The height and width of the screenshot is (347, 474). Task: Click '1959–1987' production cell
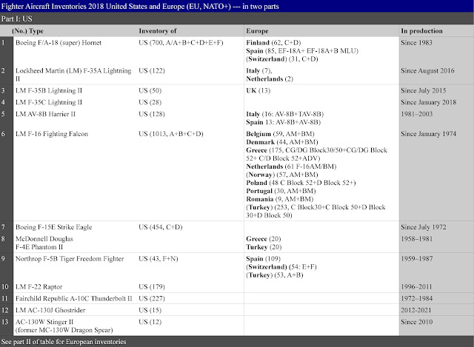point(416,259)
